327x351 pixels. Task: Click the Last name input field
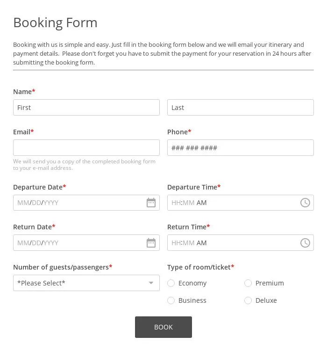[240, 108]
